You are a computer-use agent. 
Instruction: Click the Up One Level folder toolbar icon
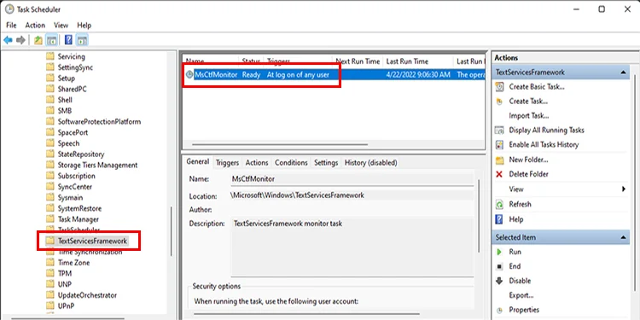(38, 40)
